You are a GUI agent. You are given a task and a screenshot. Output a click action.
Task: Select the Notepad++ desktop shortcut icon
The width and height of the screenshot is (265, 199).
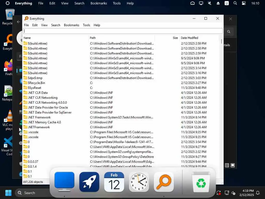(x=8, y=93)
